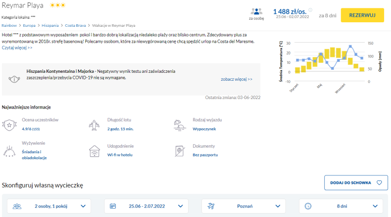391x217 pixels.
Task: Click Wakacje w Reymar Playa breadcrumb text
Action: (x=114, y=25)
